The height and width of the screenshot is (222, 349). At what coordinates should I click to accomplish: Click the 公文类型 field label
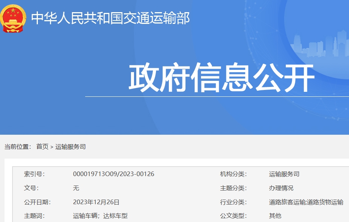(234, 216)
